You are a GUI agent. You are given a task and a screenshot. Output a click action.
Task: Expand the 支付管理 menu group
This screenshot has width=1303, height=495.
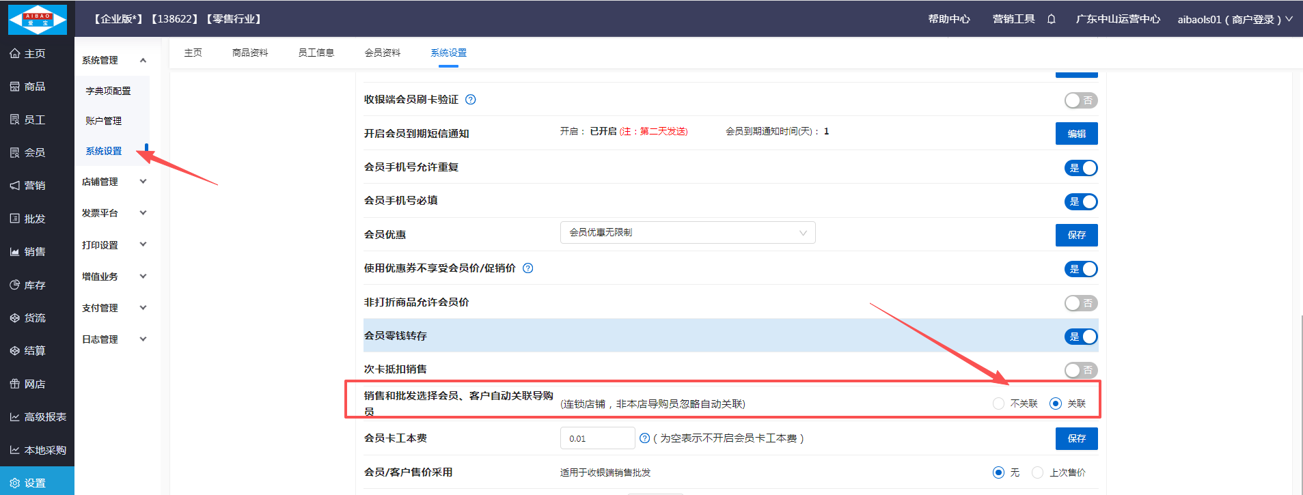click(x=113, y=308)
